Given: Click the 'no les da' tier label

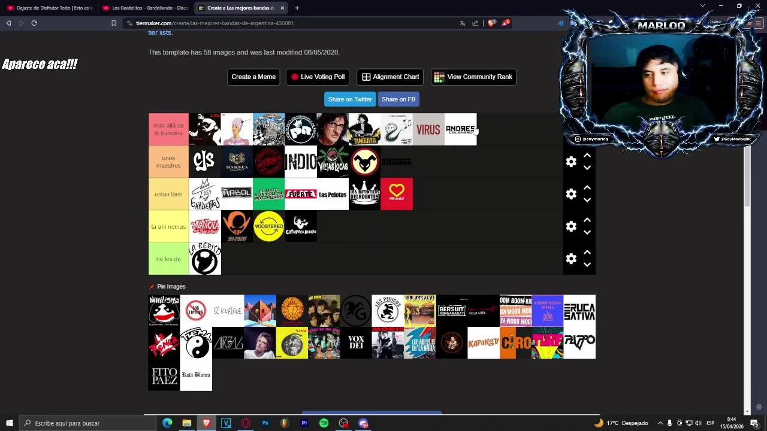Looking at the screenshot, I should coord(168,259).
